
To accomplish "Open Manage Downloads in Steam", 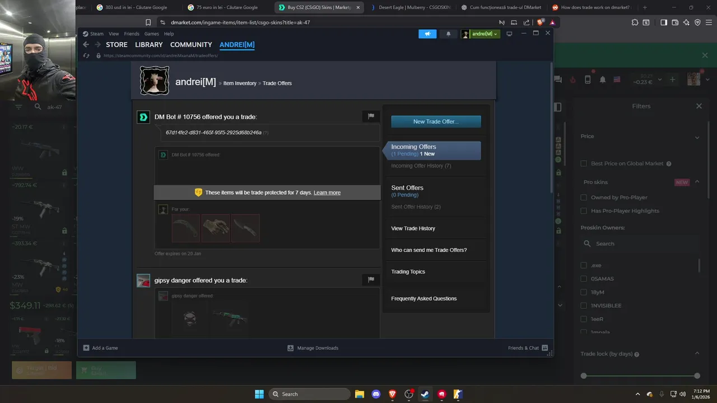I will (x=313, y=348).
